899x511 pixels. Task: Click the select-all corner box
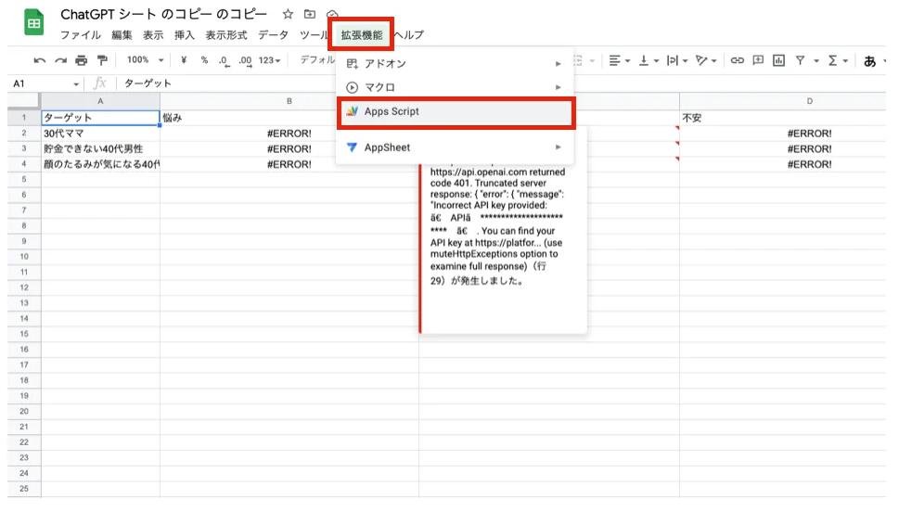pos(24,101)
